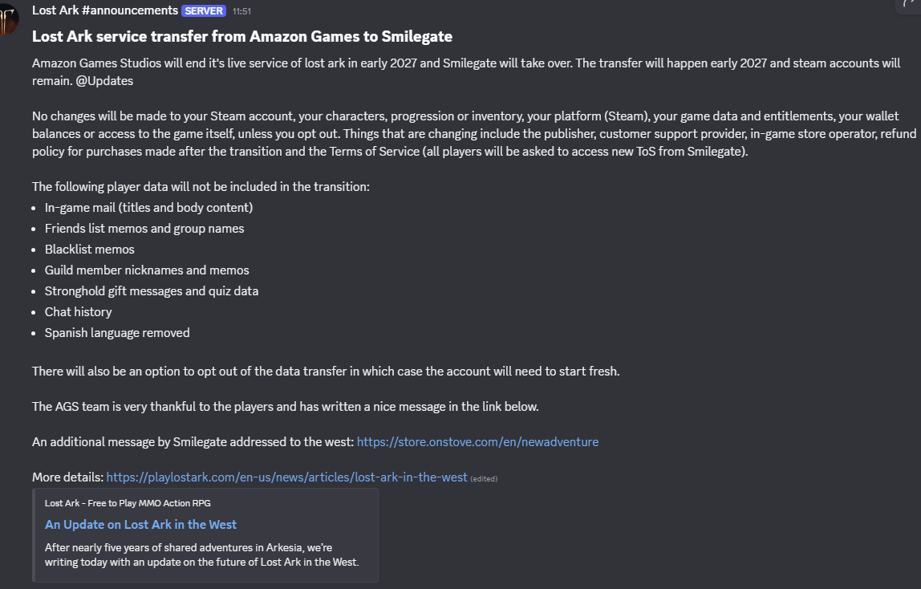Open the playlostark.com lost-ark-in-the-west link
Viewport: 921px width, 589px height.
286,477
